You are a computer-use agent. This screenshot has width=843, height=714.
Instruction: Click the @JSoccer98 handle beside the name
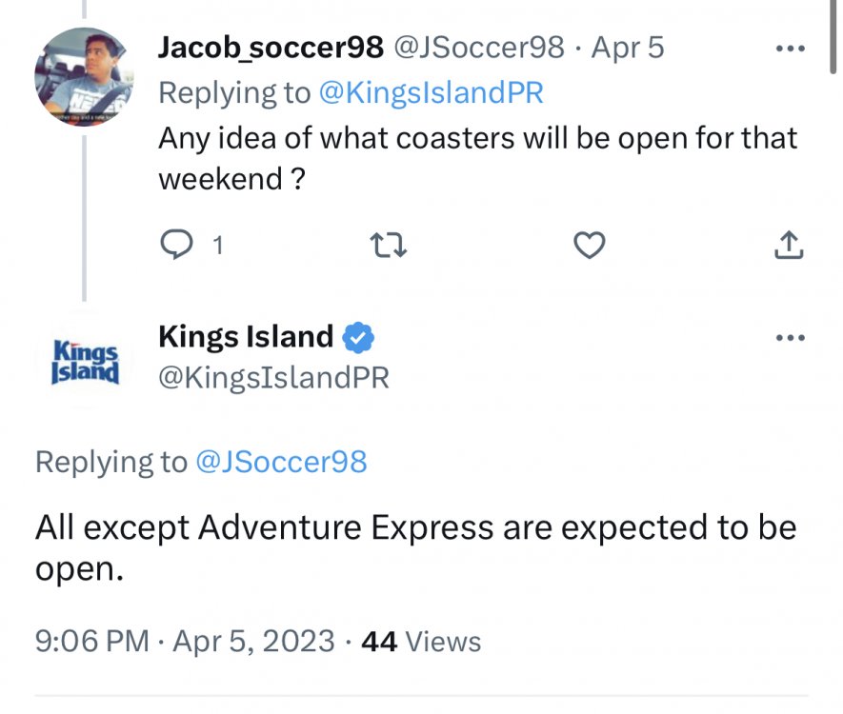click(x=479, y=47)
